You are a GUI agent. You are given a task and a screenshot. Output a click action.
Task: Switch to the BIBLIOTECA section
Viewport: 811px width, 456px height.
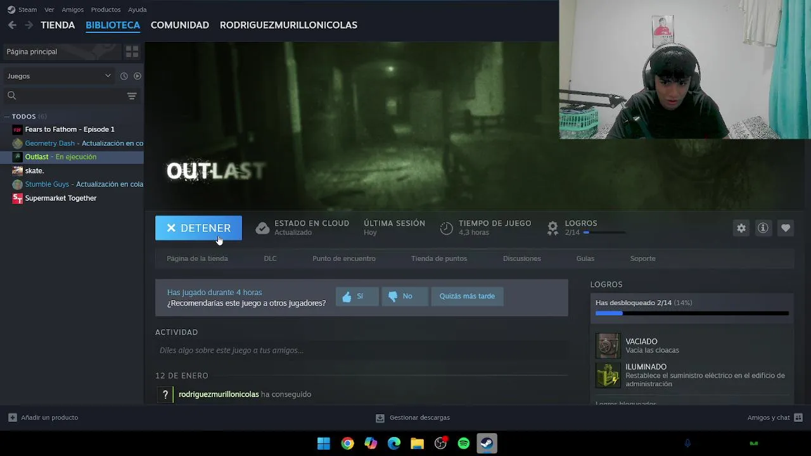[113, 25]
